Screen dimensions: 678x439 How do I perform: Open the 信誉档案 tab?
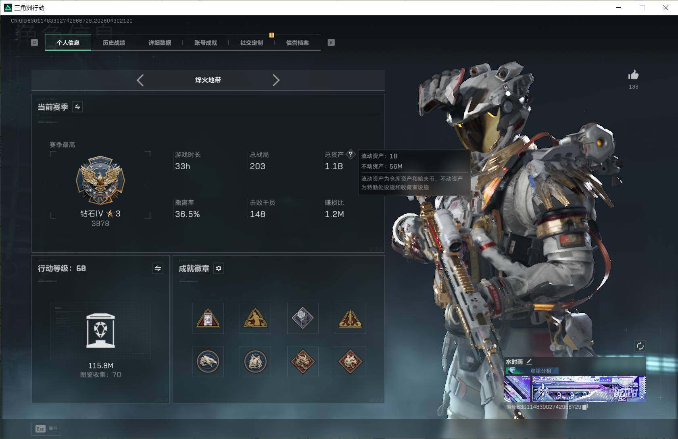(x=297, y=43)
